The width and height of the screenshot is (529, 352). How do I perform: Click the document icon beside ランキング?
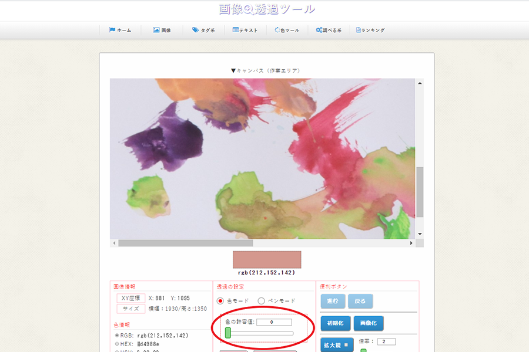pos(359,30)
